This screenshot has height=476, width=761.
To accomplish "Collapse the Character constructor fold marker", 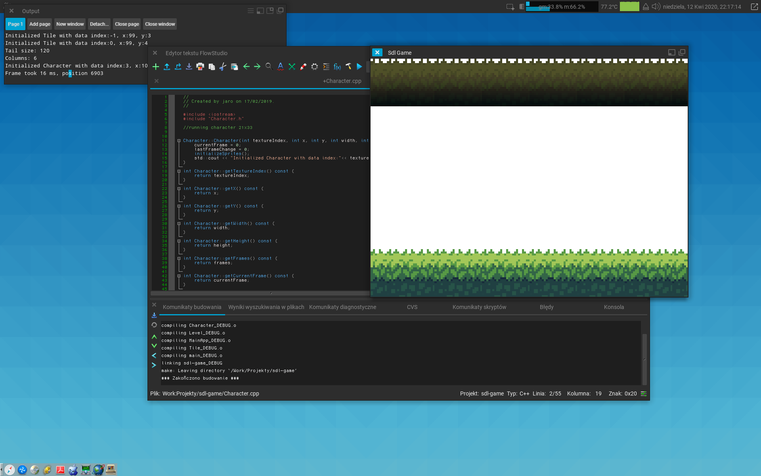I will (179, 141).
